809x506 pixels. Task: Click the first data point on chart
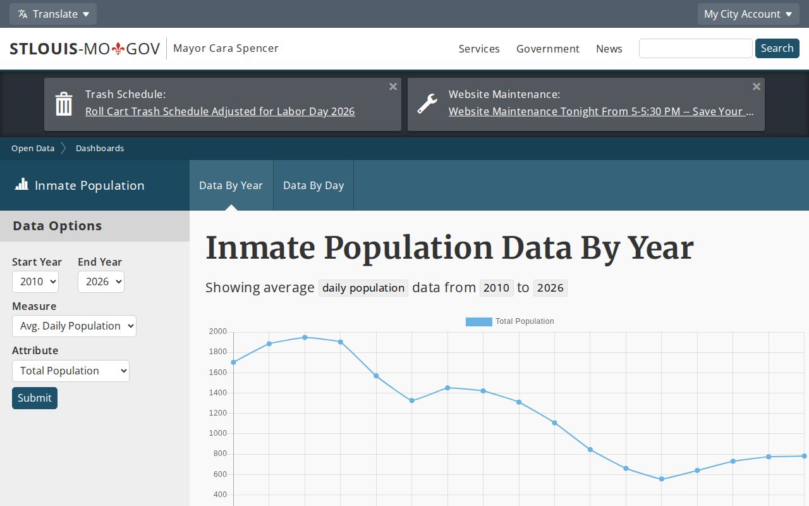click(x=233, y=362)
